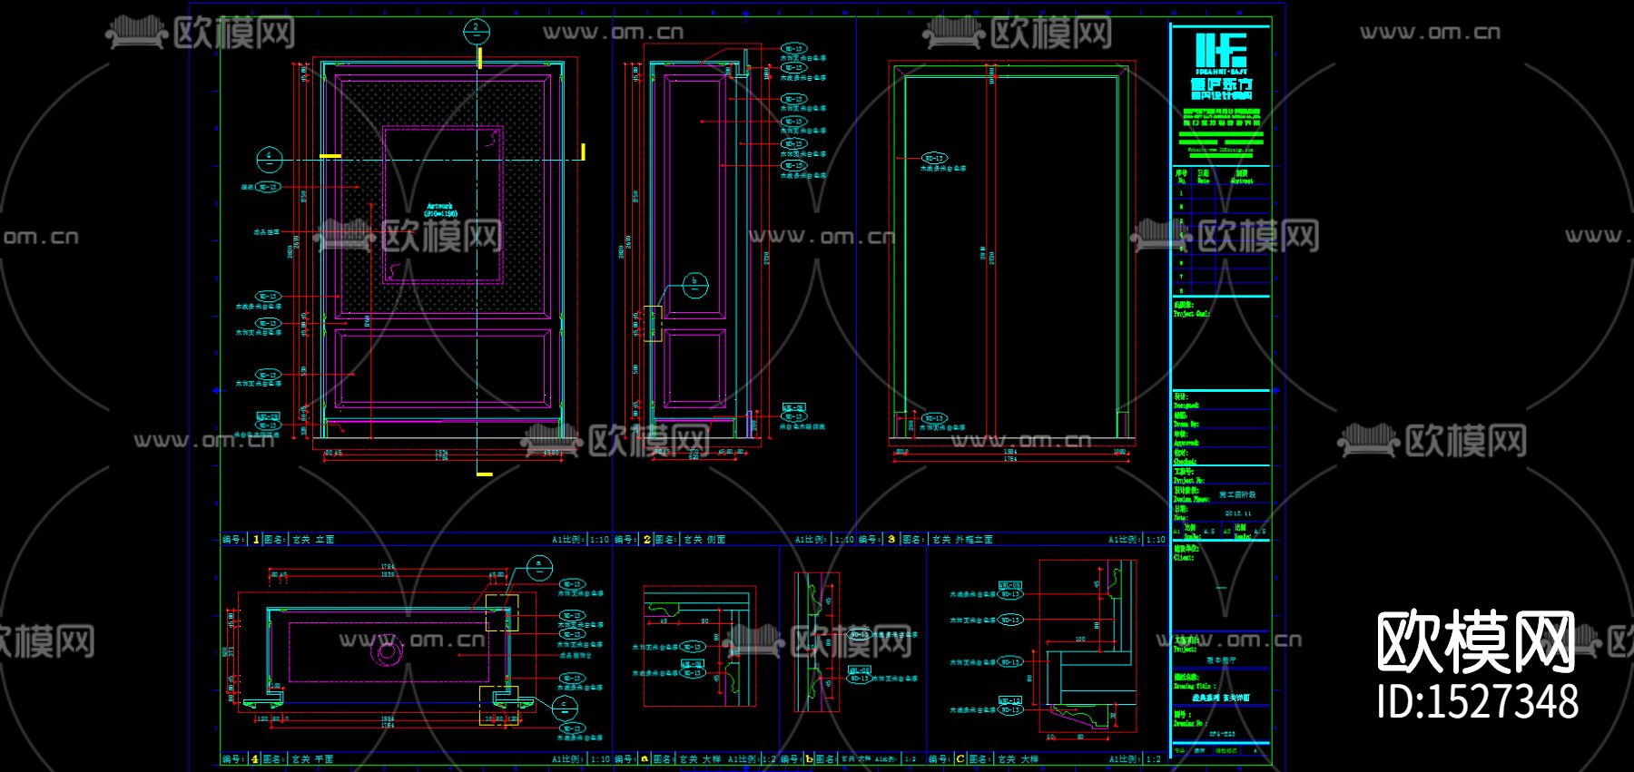This screenshot has height=772, width=1634.
Task: Click yellow detail letter b in title strip
Action: tap(809, 759)
